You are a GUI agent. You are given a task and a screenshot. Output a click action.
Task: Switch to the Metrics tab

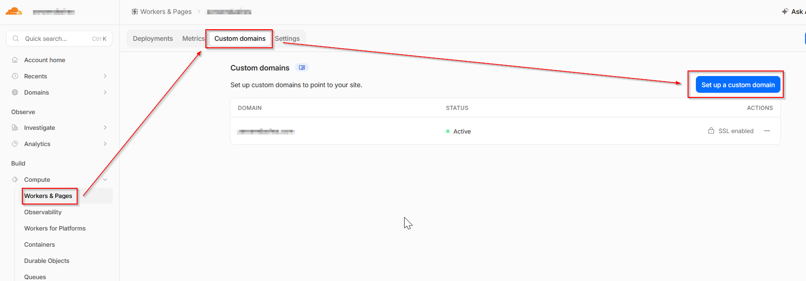[193, 38]
